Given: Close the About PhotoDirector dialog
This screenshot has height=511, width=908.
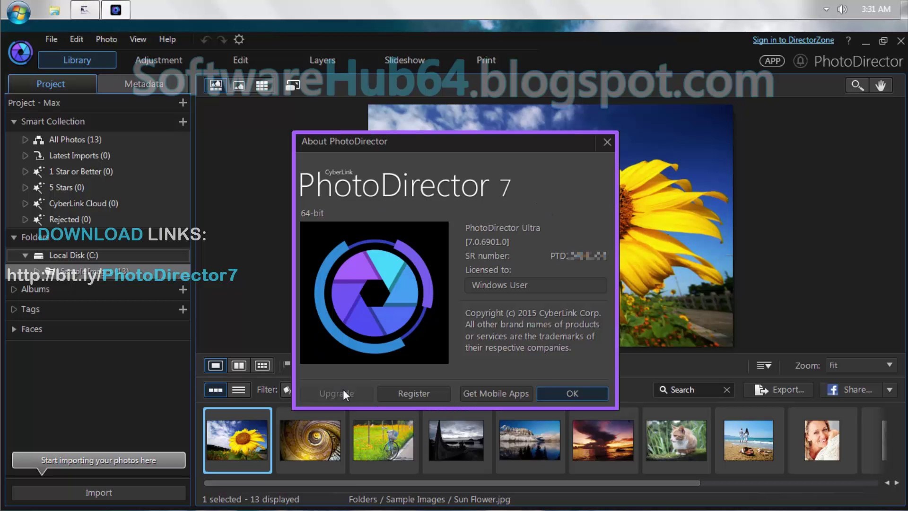Looking at the screenshot, I should tap(607, 142).
